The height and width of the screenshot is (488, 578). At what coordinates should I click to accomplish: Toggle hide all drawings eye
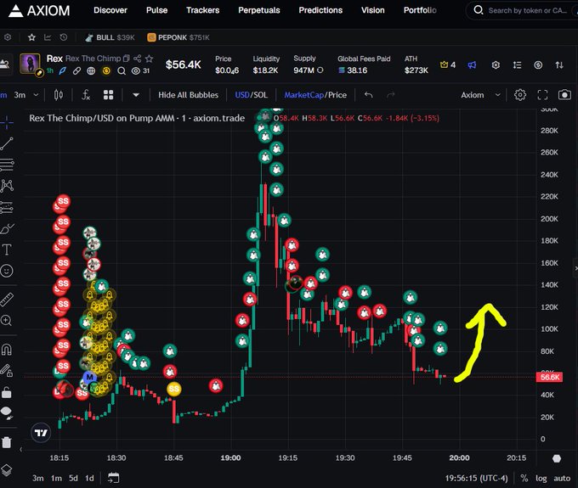pos(7,412)
